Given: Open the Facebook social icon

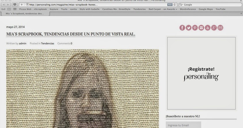Looking at the screenshot, I should tap(182, 28).
